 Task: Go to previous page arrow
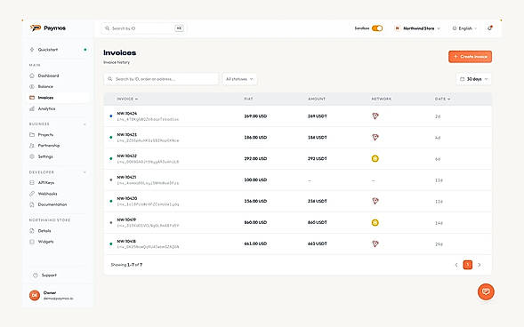point(456,265)
